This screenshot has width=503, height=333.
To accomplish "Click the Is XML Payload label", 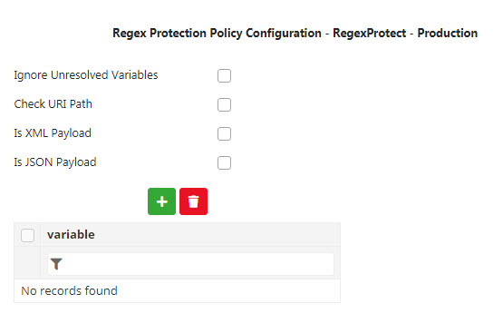I will (x=53, y=133).
